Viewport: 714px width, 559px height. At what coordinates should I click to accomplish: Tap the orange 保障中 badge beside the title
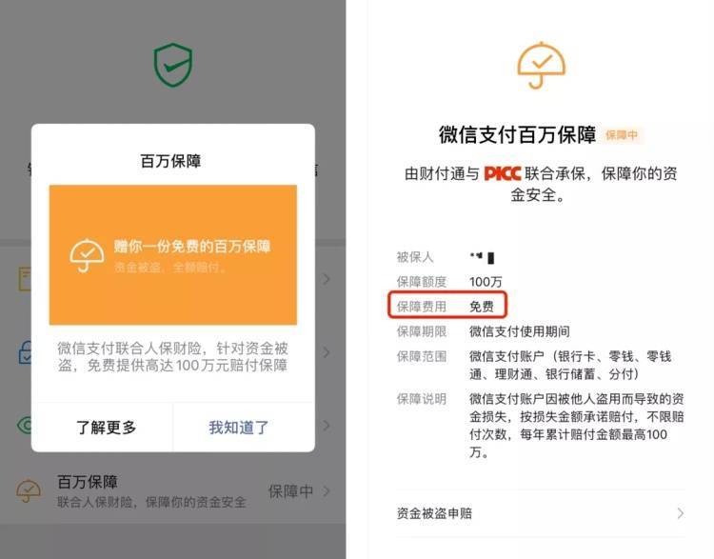click(622, 135)
